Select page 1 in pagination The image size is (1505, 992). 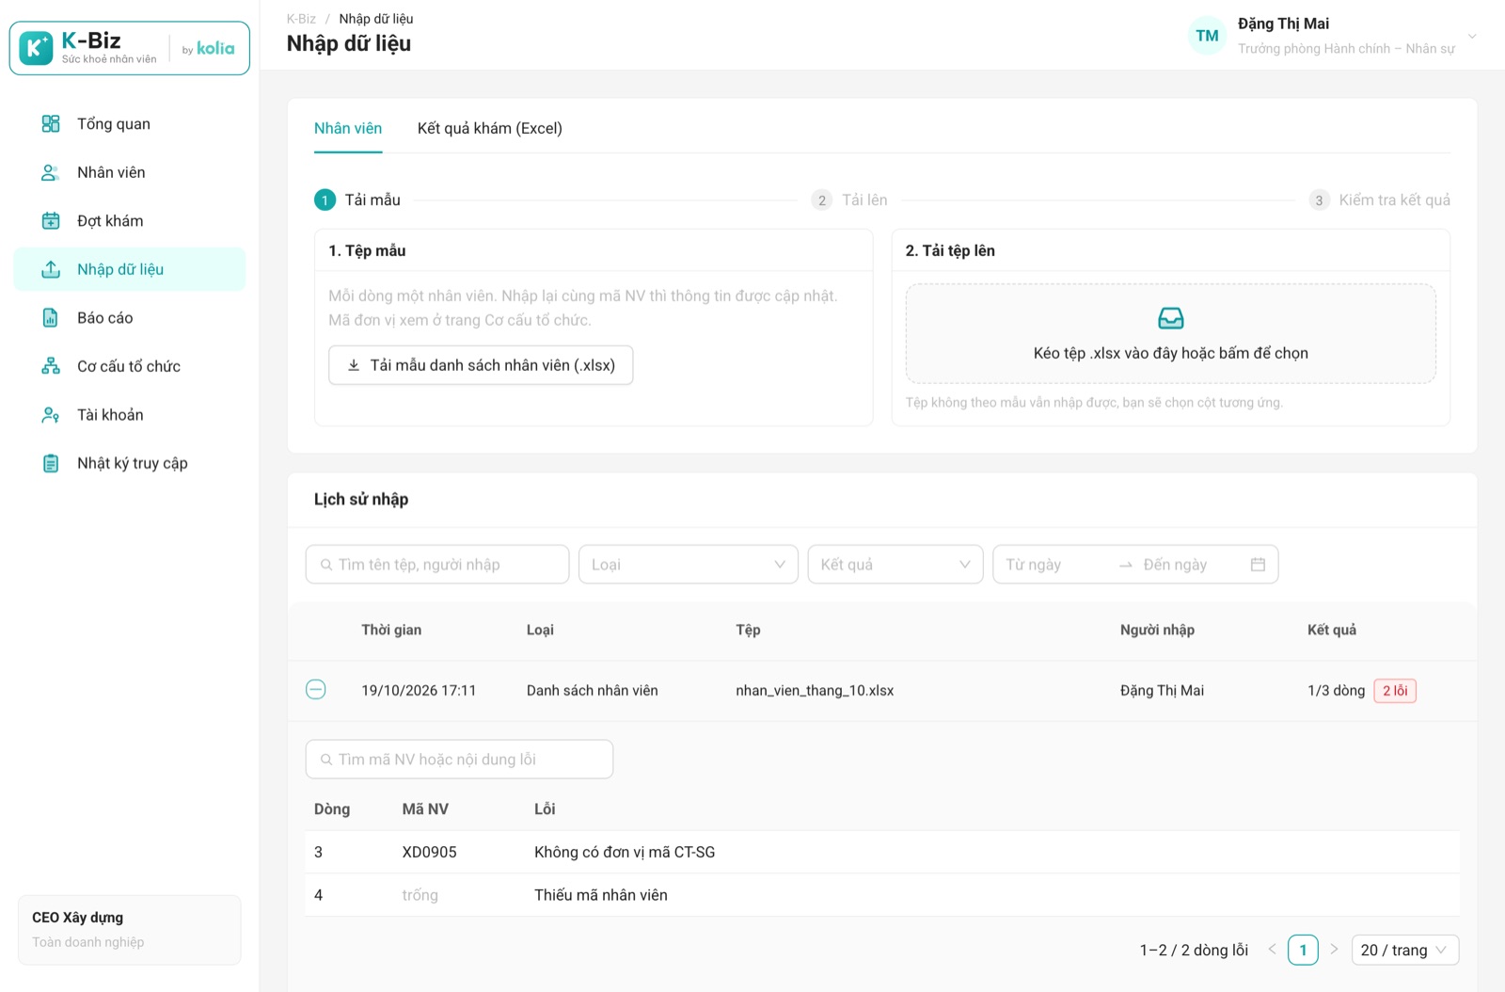point(1303,950)
